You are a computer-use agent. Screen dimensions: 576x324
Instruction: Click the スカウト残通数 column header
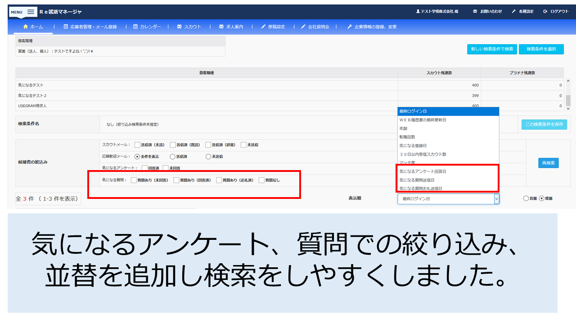pyautogui.click(x=439, y=73)
